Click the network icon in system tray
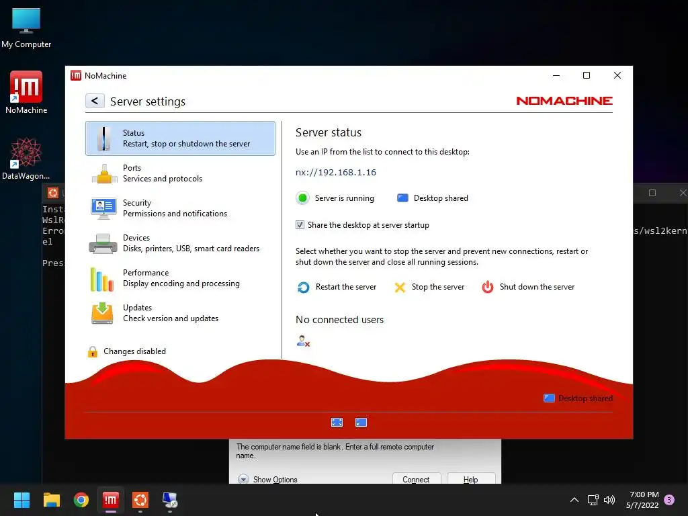The height and width of the screenshot is (516, 688). coord(593,500)
